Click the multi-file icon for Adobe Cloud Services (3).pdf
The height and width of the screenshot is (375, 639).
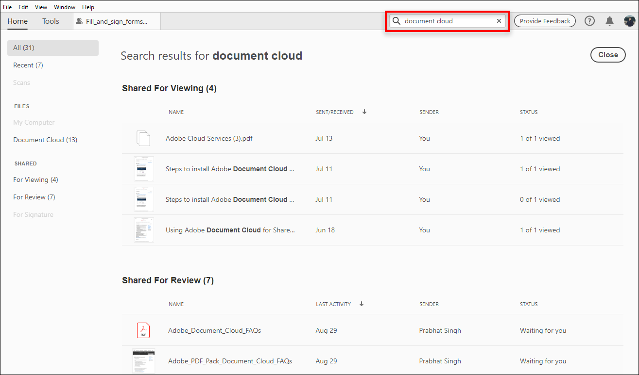(143, 138)
